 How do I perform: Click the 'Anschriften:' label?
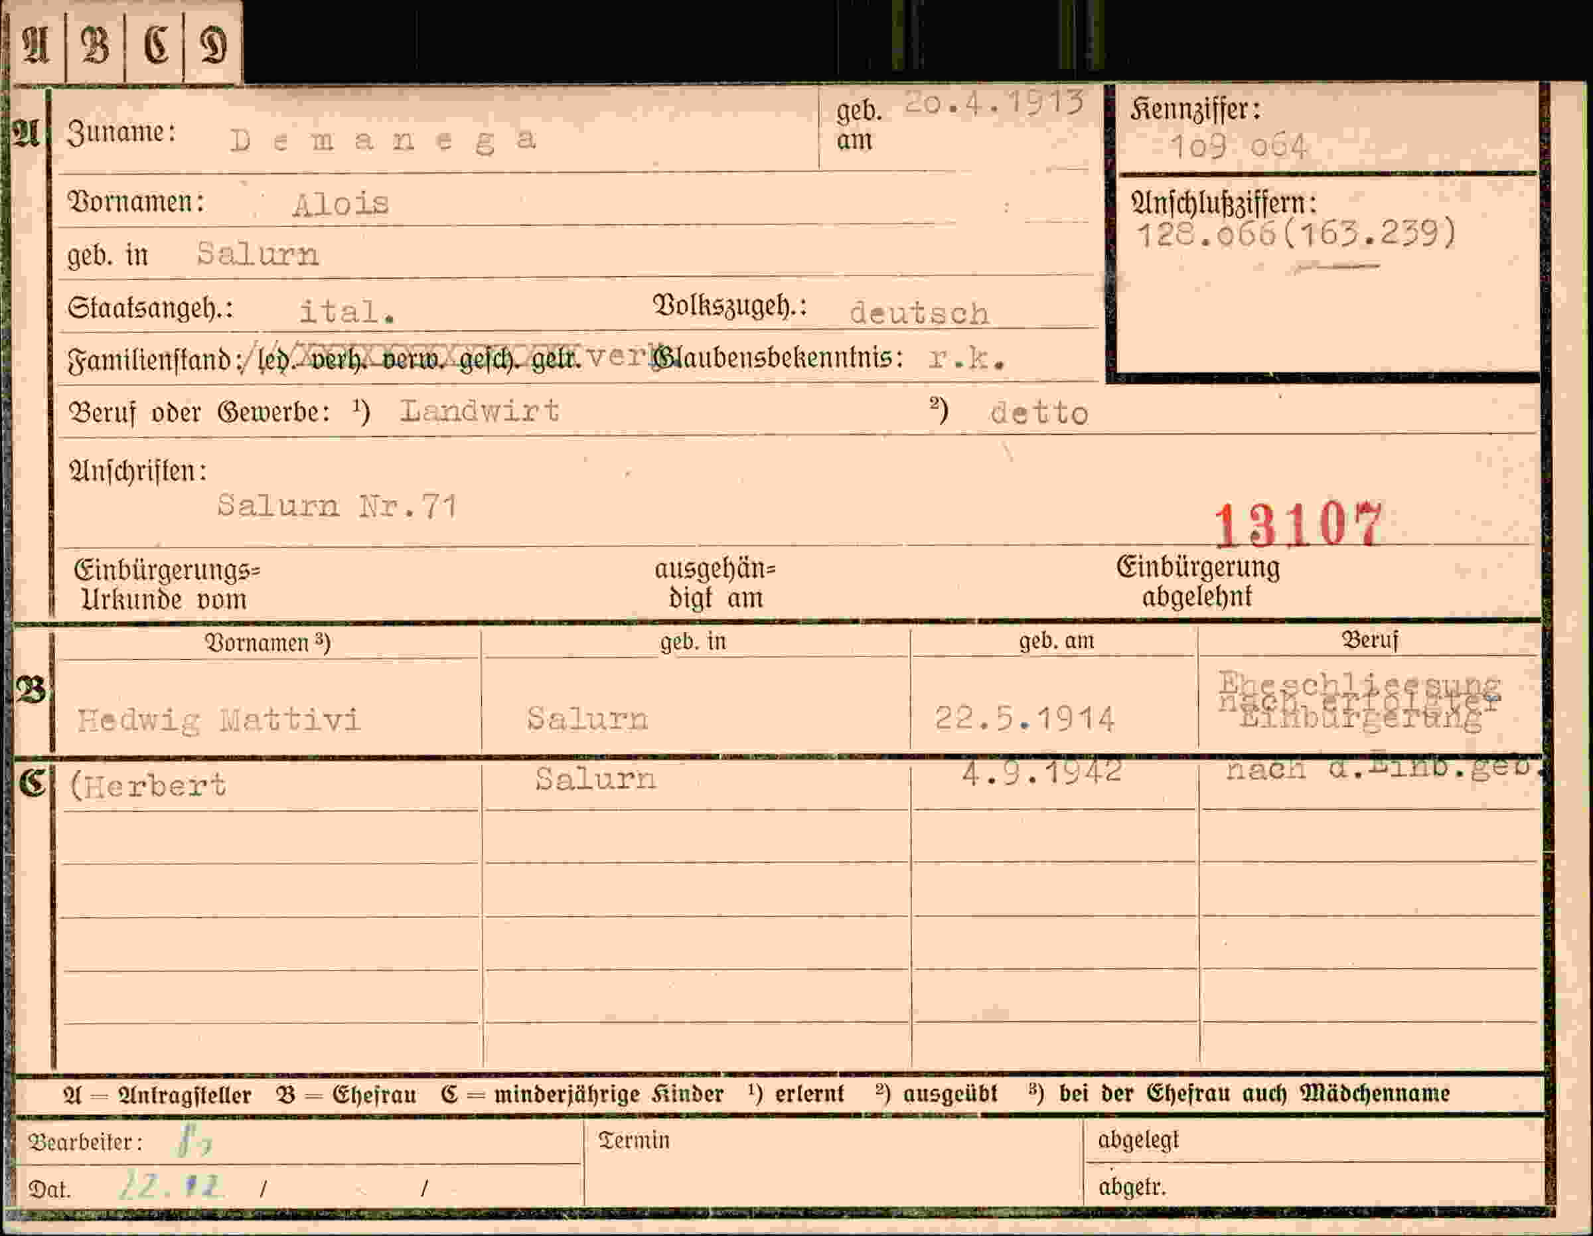(138, 471)
